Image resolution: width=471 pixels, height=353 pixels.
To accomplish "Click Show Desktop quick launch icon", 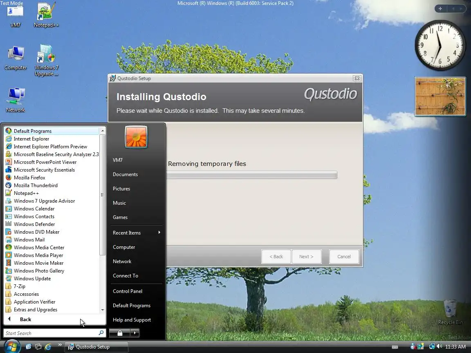I will (x=29, y=347).
